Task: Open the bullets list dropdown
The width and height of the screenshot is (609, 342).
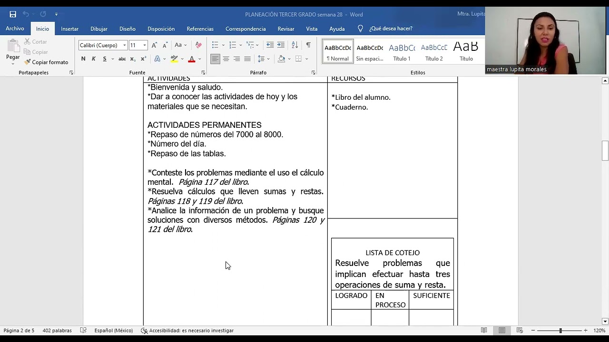Action: [224, 45]
